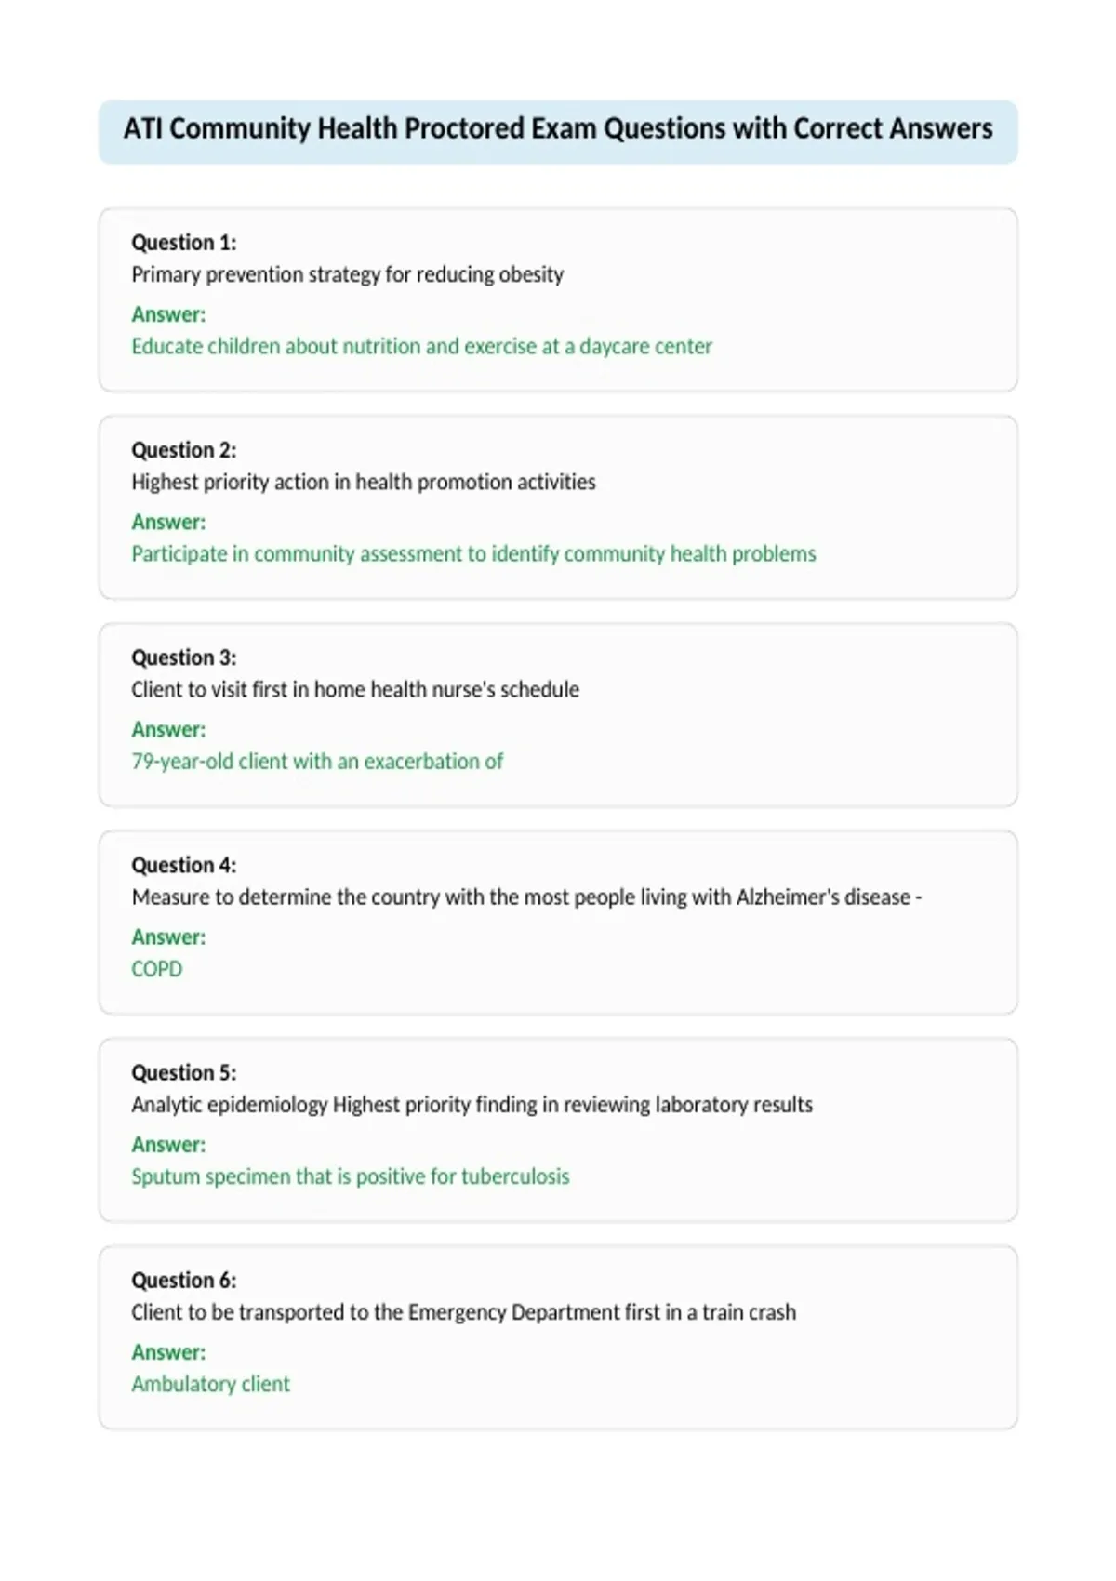Click the Question 3 heading
1116x1581 pixels.
pos(184,658)
